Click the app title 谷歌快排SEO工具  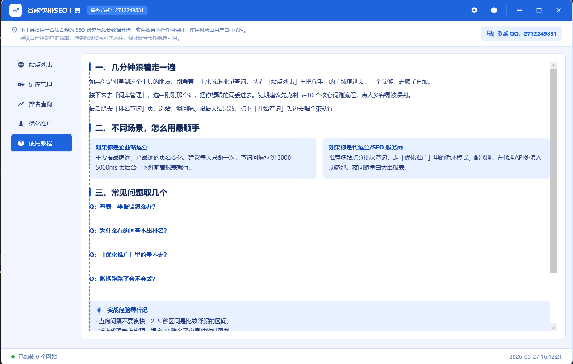point(54,10)
